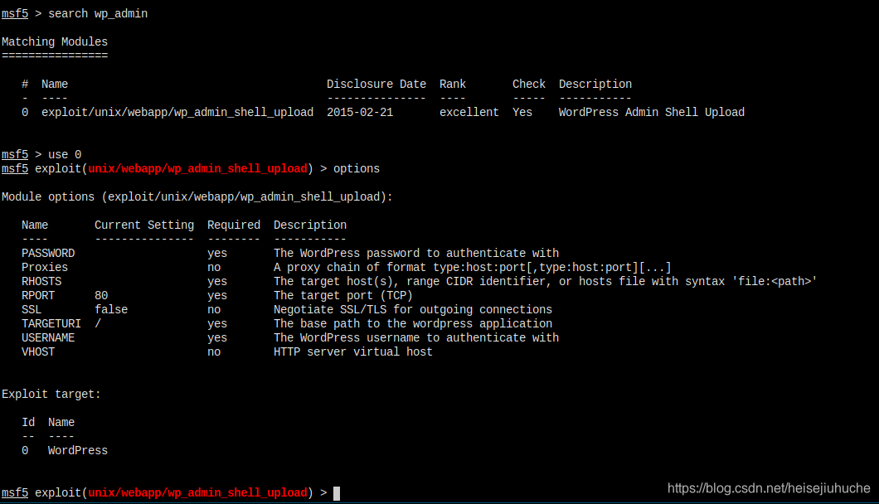879x504 pixels.
Task: Click the 'Current Setting' column header
Action: click(x=144, y=225)
